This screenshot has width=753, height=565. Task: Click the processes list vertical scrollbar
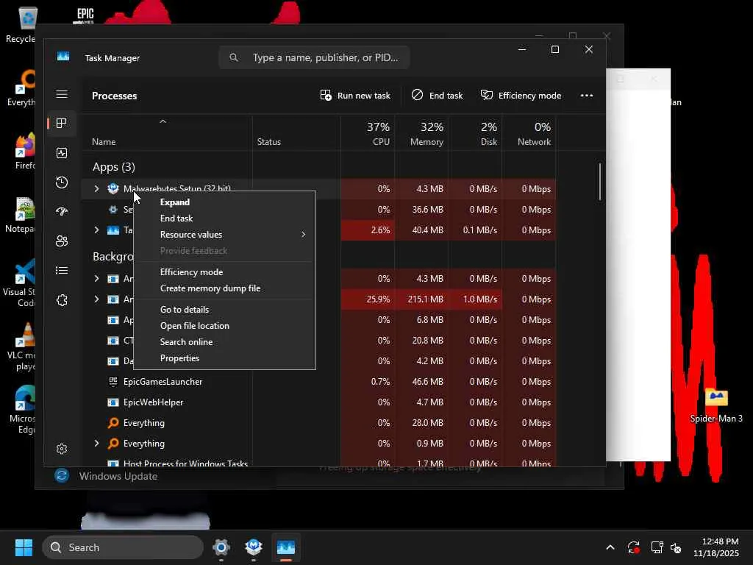(x=600, y=182)
